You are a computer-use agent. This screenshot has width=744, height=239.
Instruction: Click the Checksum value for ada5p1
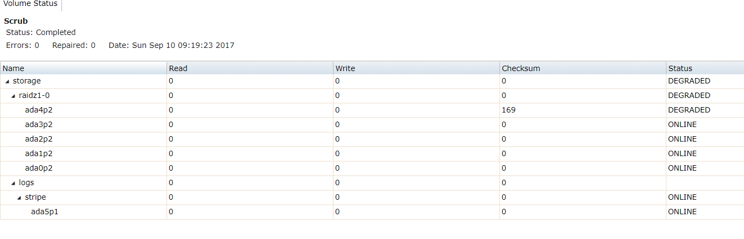point(504,212)
